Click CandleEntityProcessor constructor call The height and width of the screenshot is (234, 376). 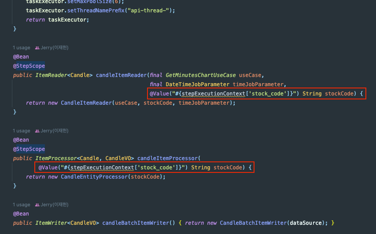tap(94, 177)
